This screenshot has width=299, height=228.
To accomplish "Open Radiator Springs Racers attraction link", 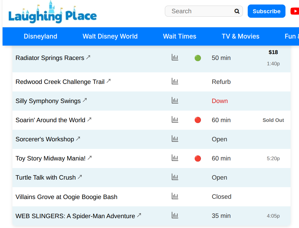I will click(x=50, y=58).
